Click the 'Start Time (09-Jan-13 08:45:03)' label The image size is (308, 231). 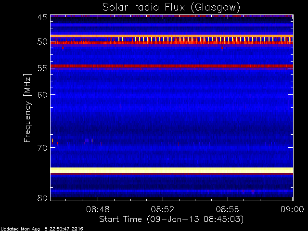(171, 219)
